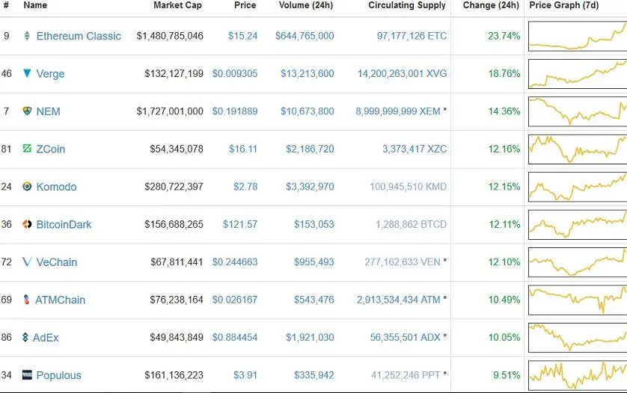This screenshot has height=393, width=627.
Task: Open the BitcoinDark name link
Action: point(64,224)
